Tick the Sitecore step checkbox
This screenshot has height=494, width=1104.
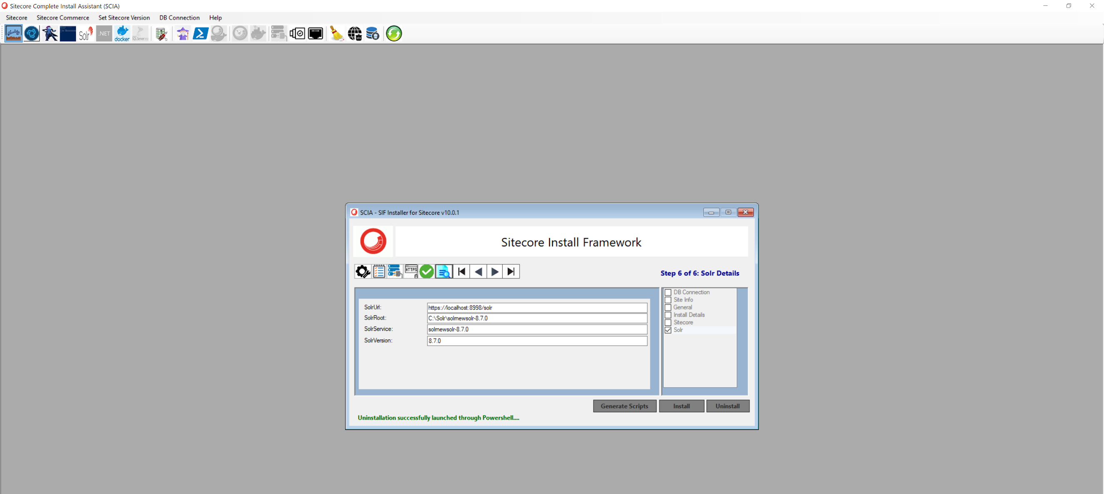(x=668, y=323)
